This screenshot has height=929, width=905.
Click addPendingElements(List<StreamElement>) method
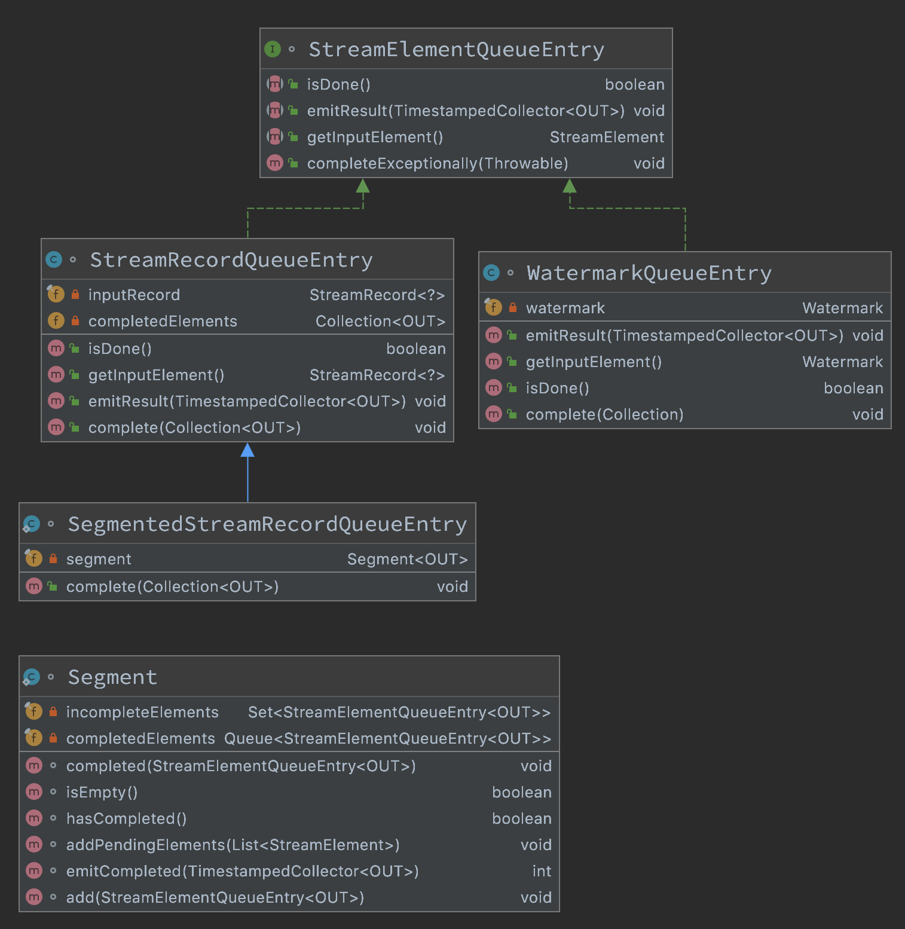click(289, 845)
